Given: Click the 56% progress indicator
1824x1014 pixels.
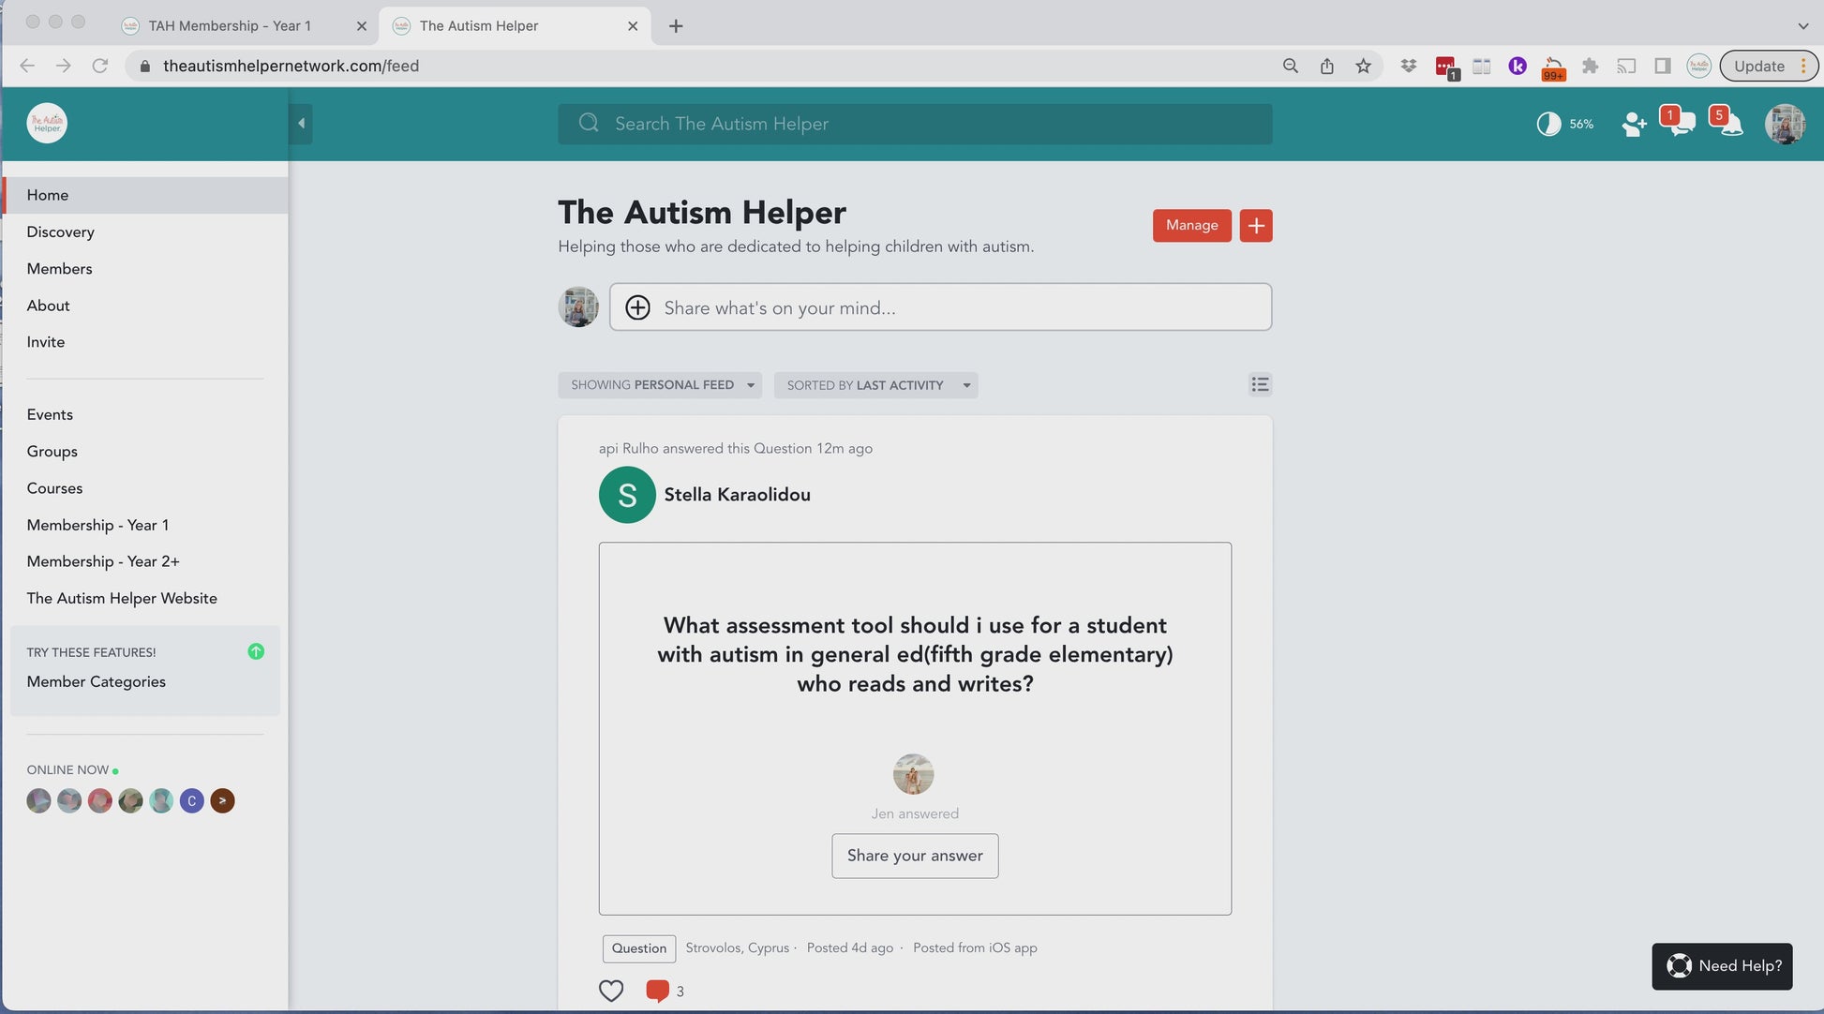Looking at the screenshot, I should (1565, 124).
